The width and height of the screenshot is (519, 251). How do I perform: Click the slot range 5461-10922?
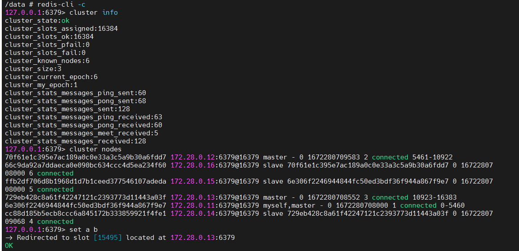[432, 157]
